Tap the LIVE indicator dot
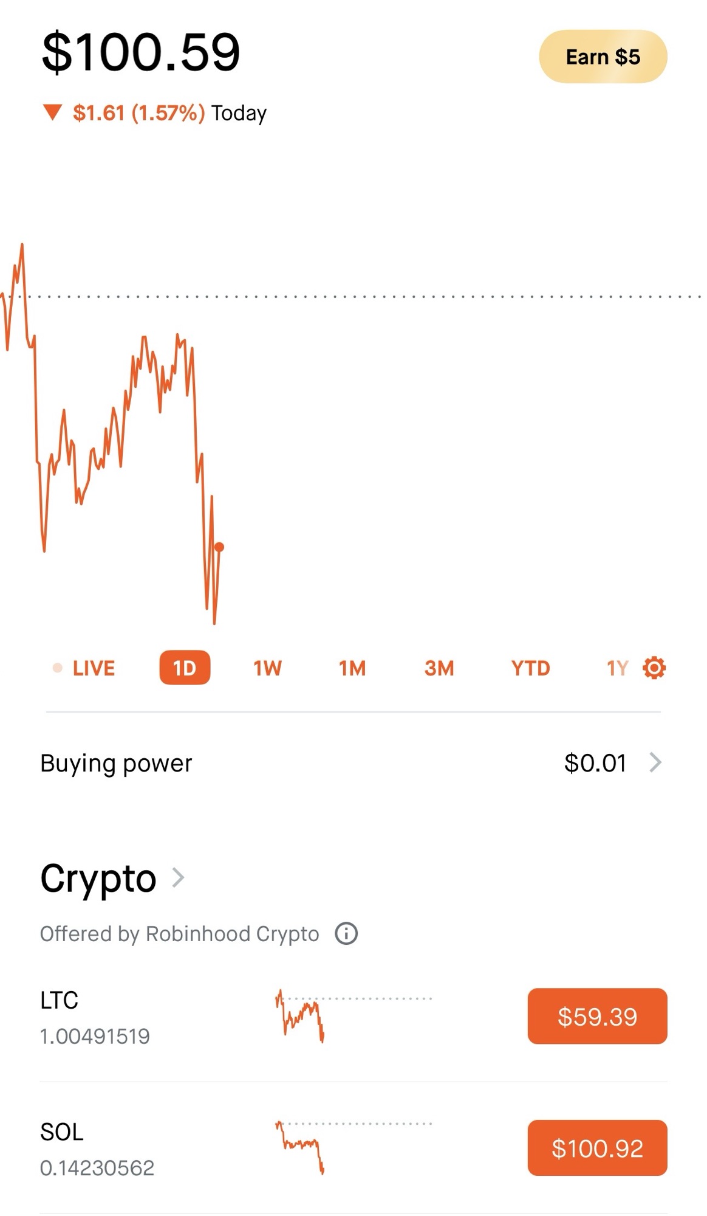The height and width of the screenshot is (1216, 707). 58,668
